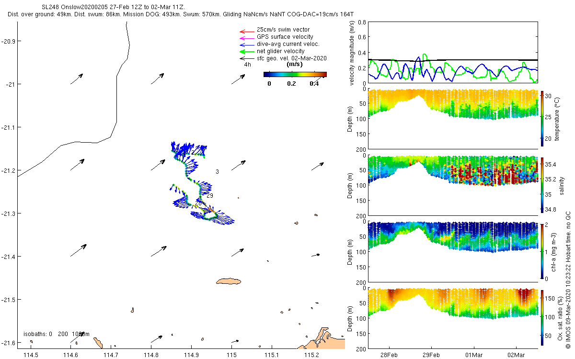Click the '4h' label below legend
Screen dimensions: 575x359
[x=247, y=64]
